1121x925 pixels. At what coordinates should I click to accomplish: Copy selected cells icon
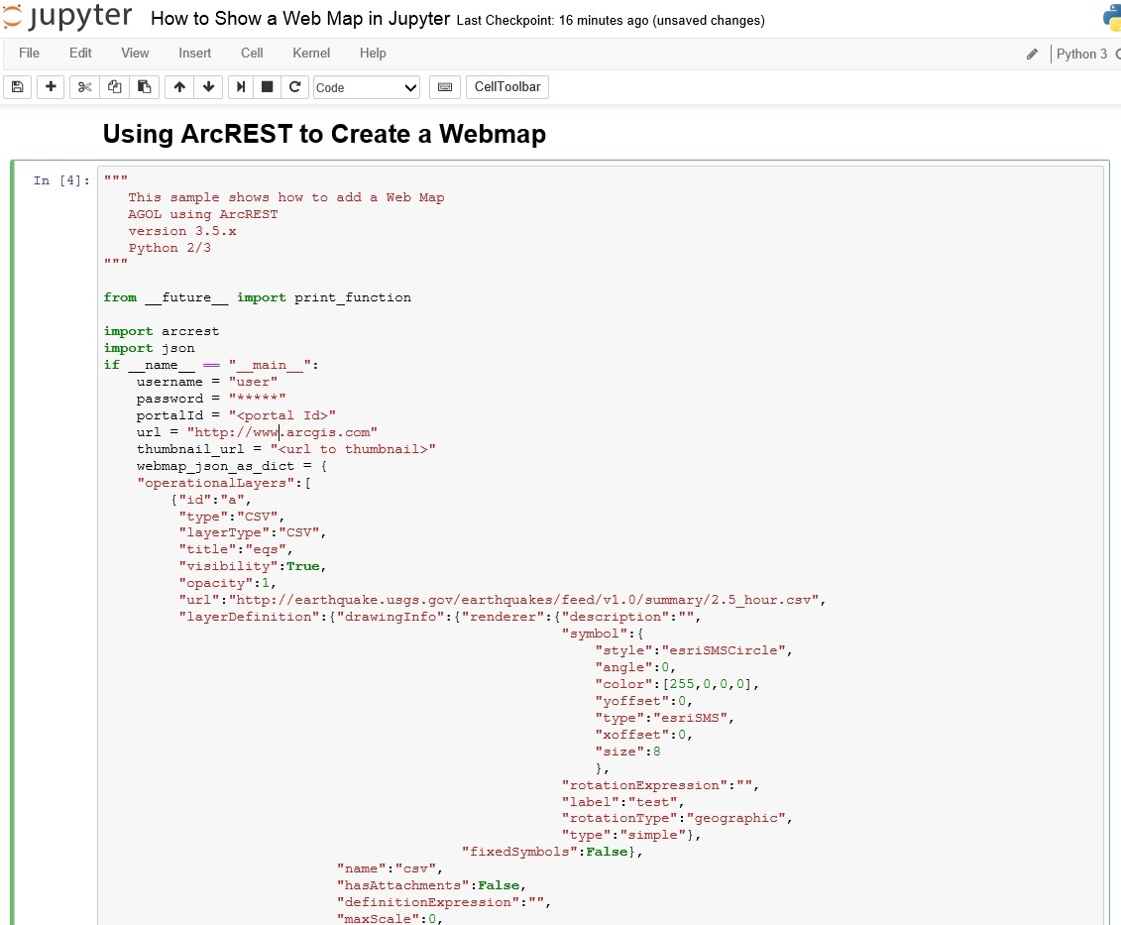[114, 87]
